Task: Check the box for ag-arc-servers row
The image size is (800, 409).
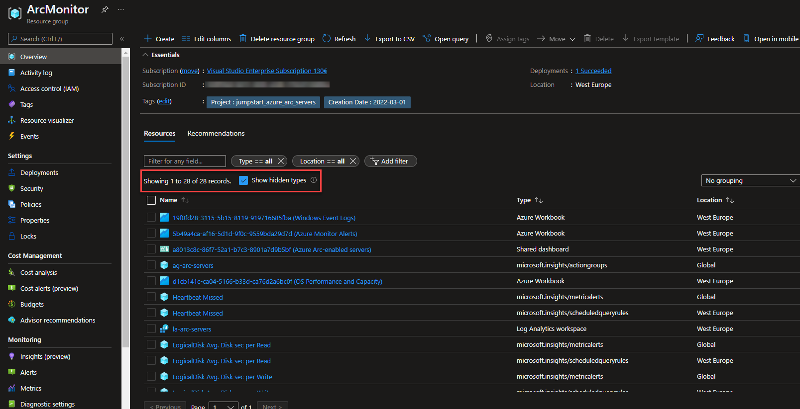Action: 152,265
